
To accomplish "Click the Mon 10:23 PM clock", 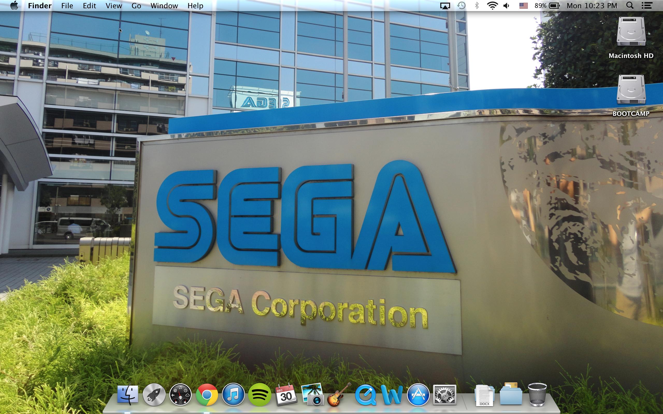I will 592,5.
